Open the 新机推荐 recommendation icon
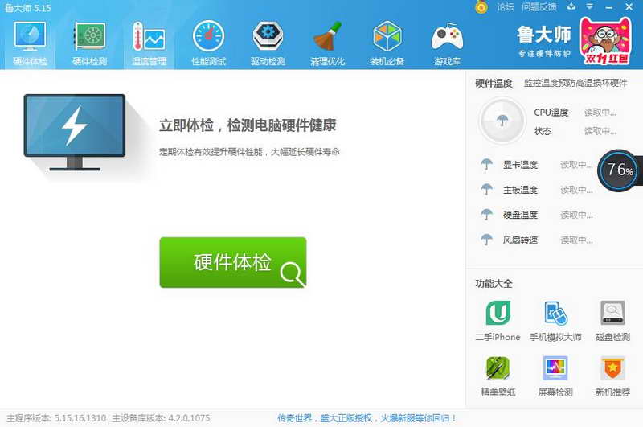The image size is (643, 427). tap(612, 368)
